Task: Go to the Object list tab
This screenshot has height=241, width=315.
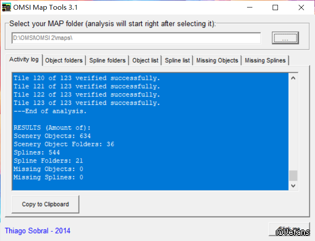Action: pos(145,60)
